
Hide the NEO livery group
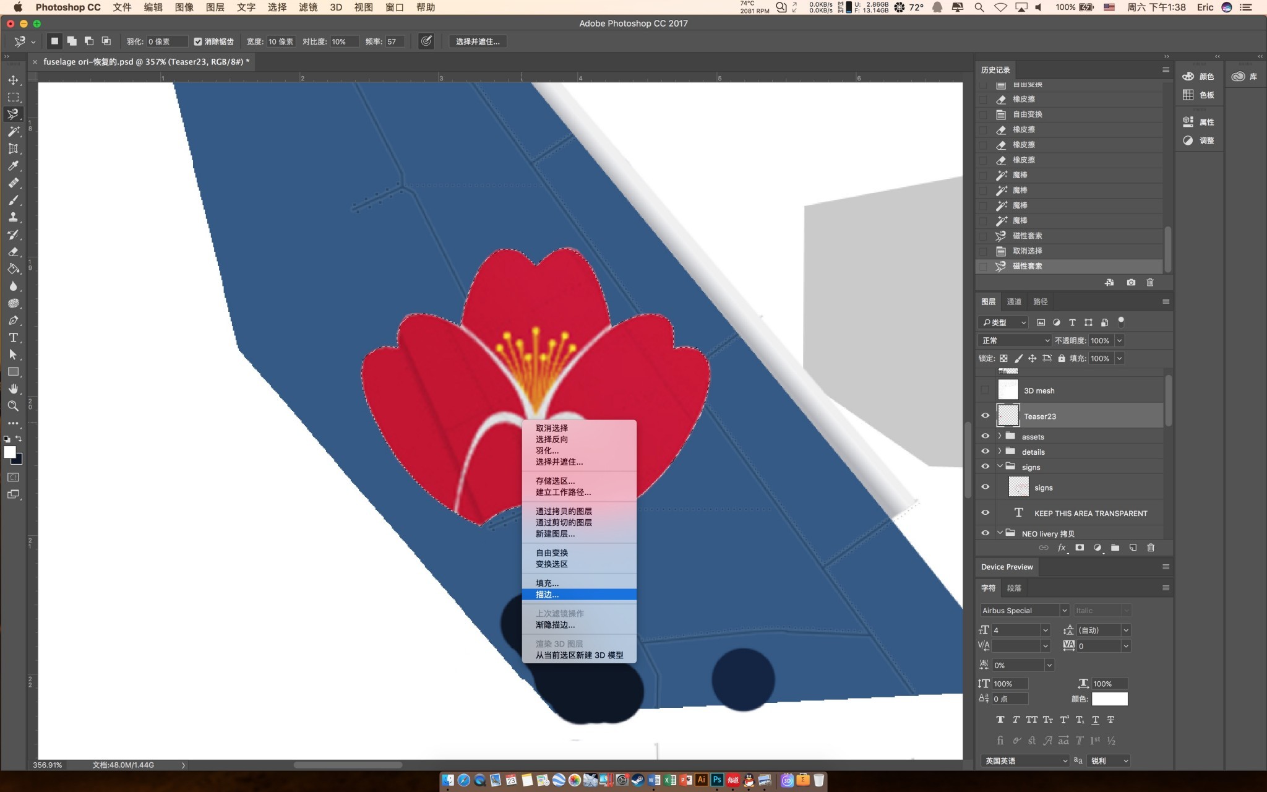click(x=986, y=533)
